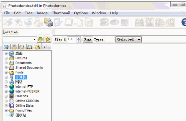This screenshot has width=186, height=121.
Task: Click the copy pages toolbar icon
Action: 79,22
